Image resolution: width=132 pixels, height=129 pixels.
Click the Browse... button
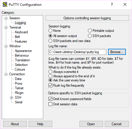[x=117, y=52]
